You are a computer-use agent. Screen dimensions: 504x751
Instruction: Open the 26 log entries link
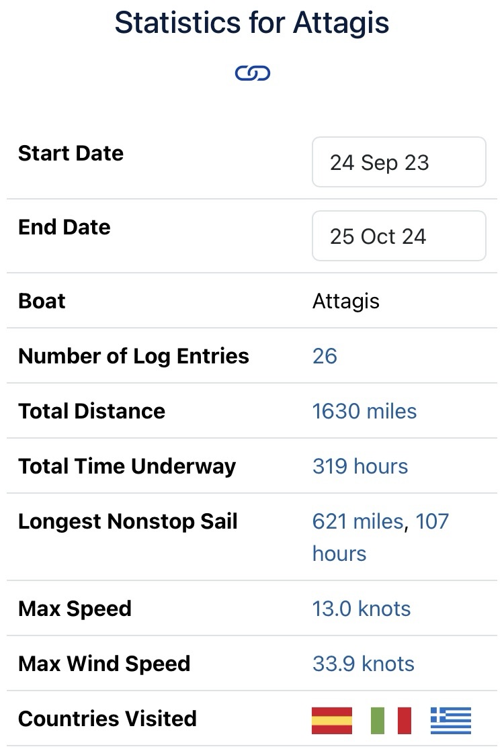(x=325, y=356)
